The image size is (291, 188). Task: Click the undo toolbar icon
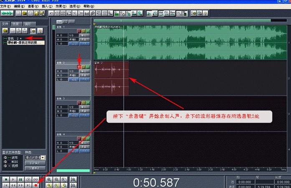[51, 13]
